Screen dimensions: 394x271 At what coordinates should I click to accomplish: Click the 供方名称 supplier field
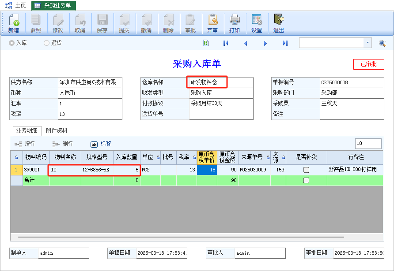[x=90, y=82]
